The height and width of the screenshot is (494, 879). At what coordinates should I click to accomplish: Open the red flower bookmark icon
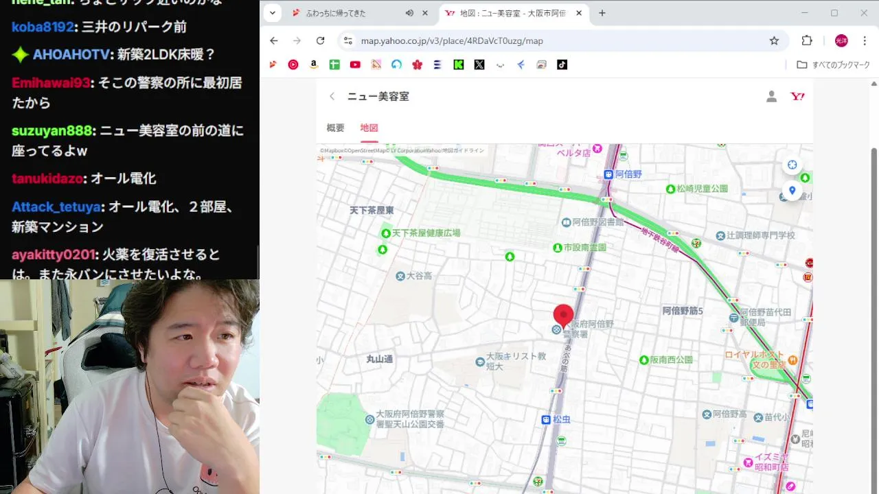[417, 64]
